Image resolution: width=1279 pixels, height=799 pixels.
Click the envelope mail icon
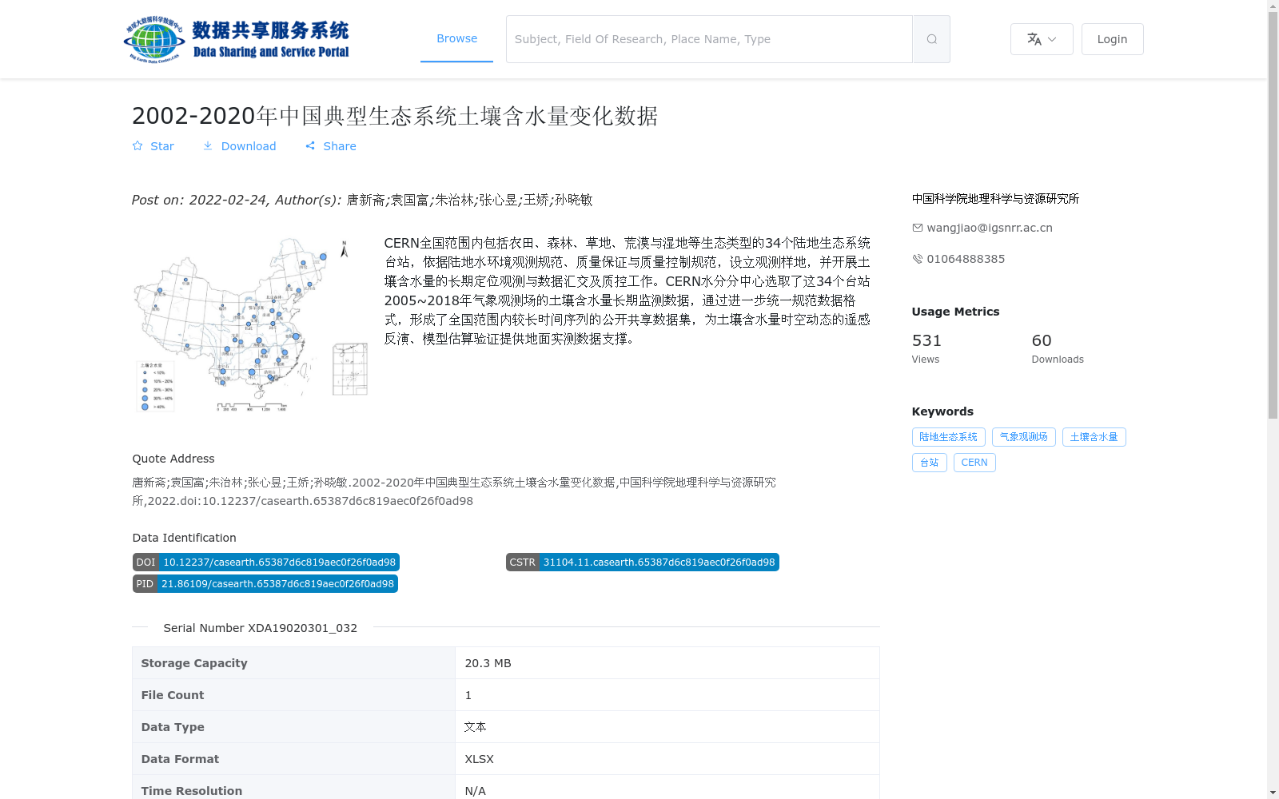pyautogui.click(x=918, y=228)
